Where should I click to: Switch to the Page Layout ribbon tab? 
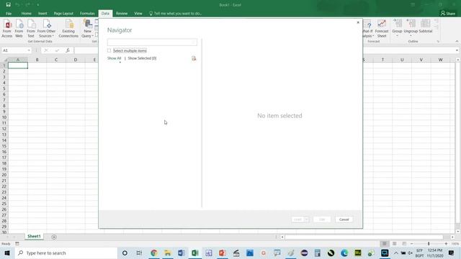[63, 14]
